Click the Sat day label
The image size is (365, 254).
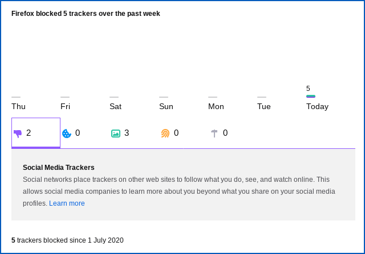tap(115, 106)
